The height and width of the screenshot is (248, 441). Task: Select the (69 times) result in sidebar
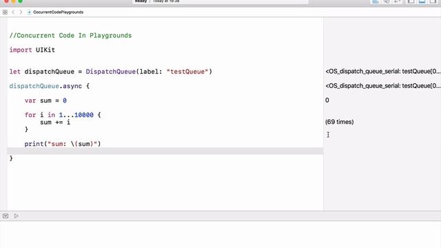(340, 122)
